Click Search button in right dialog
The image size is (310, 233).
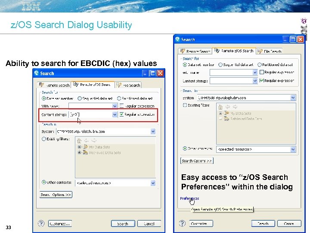[263, 224]
